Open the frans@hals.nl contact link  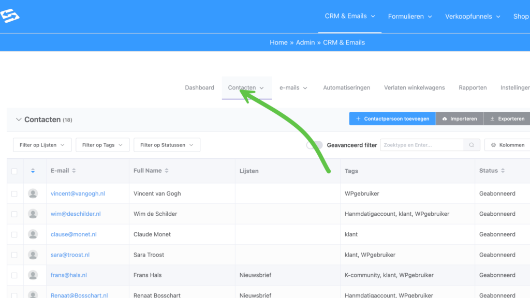coord(68,275)
